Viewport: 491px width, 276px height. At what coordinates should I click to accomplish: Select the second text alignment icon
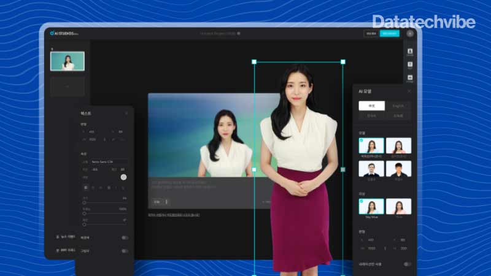click(x=93, y=188)
